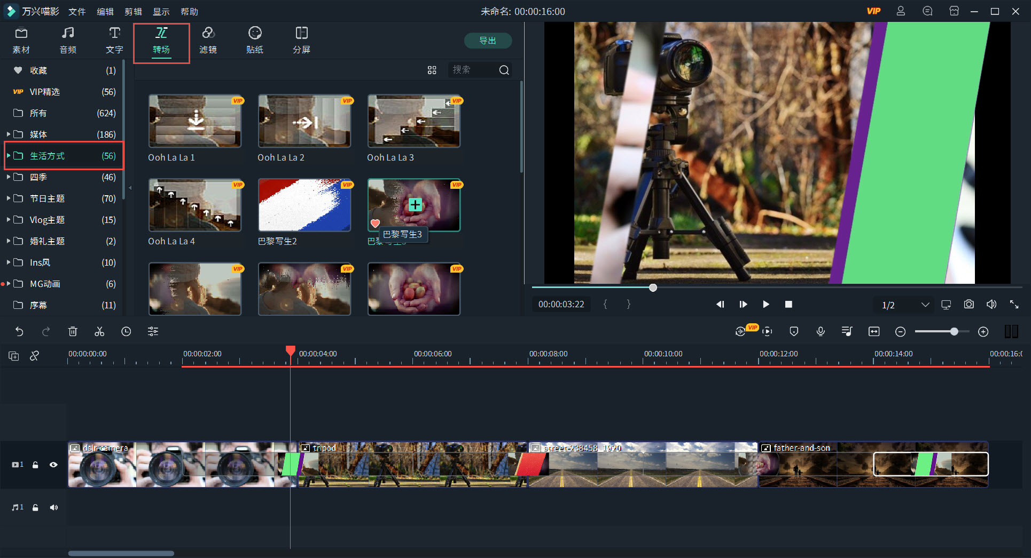Click the timeline zoom slider handle

pos(954,332)
